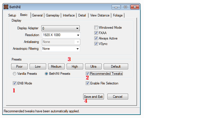Toggle the Enable File Selection checkbox
Image resolution: width=217 pixels, height=118 pixels.
[87, 83]
